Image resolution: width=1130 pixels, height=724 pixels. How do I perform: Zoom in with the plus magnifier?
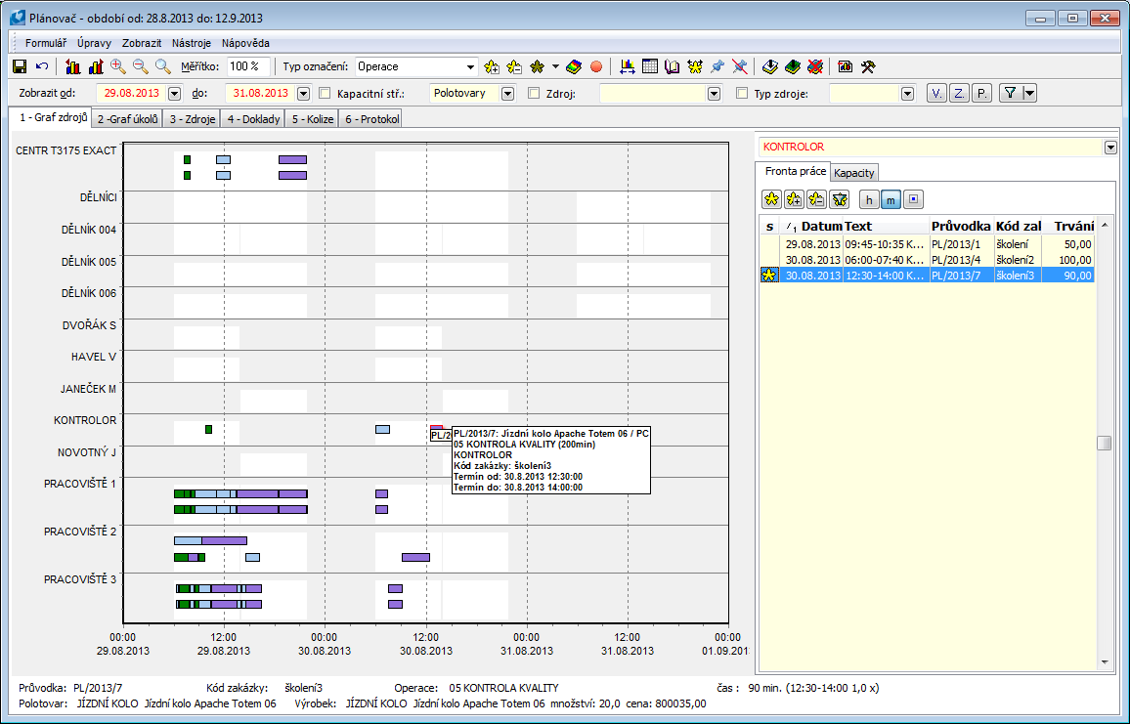point(118,66)
